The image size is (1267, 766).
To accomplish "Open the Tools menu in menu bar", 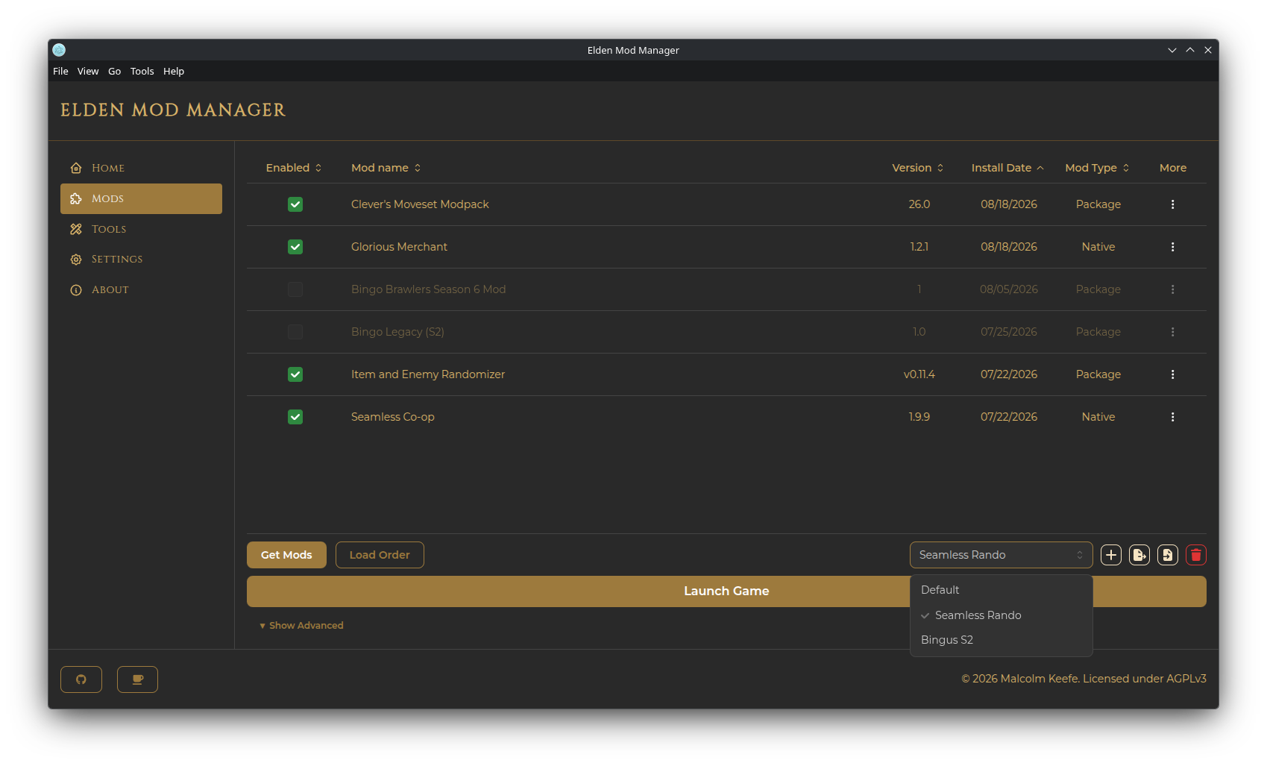I will click(142, 72).
